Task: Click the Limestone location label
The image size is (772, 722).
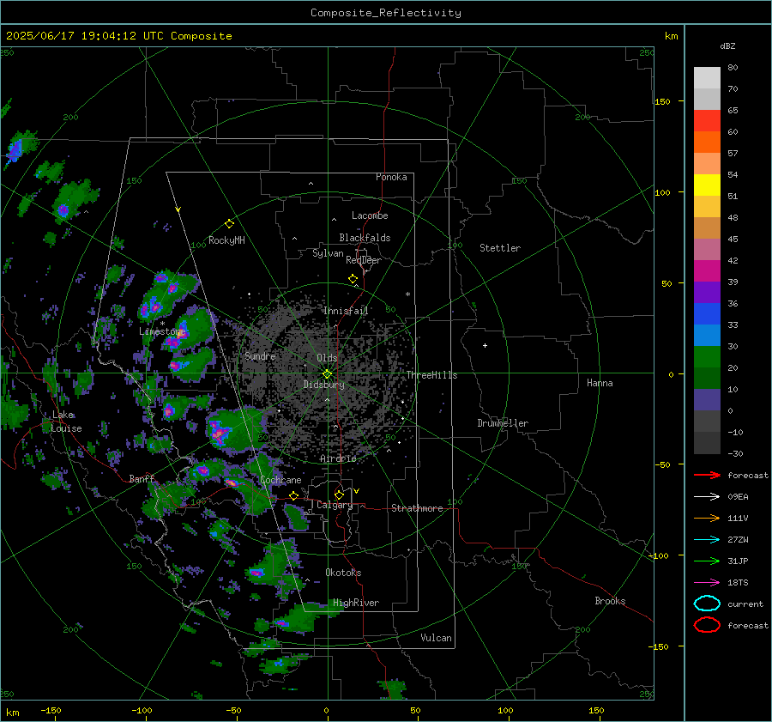Action: (162, 331)
